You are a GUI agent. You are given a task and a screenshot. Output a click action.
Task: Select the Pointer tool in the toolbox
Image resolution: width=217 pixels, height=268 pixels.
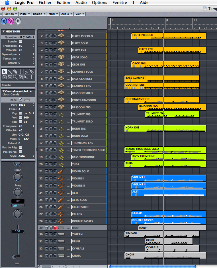click(5, 72)
